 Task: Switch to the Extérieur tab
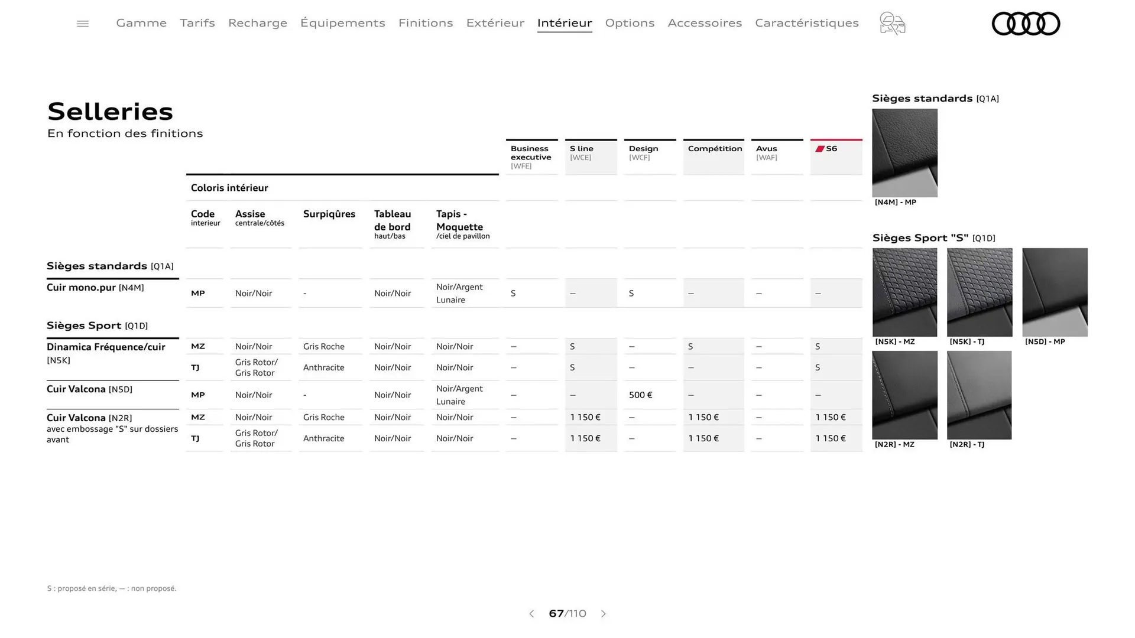495,23
